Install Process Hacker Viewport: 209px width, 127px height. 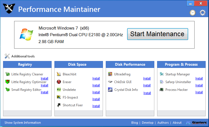click(199, 92)
